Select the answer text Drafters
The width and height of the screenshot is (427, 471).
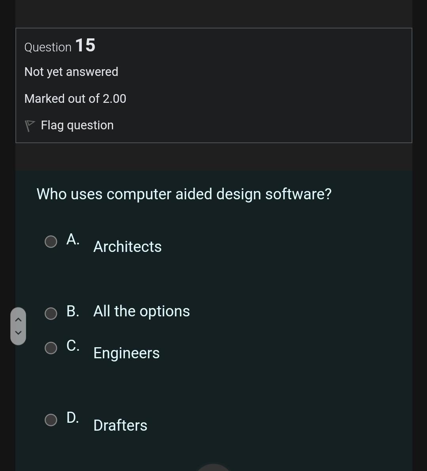[120, 425]
